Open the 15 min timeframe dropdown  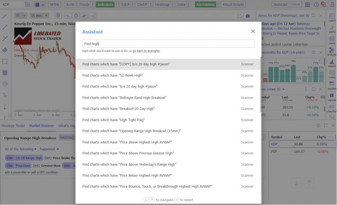(x=39, y=16)
